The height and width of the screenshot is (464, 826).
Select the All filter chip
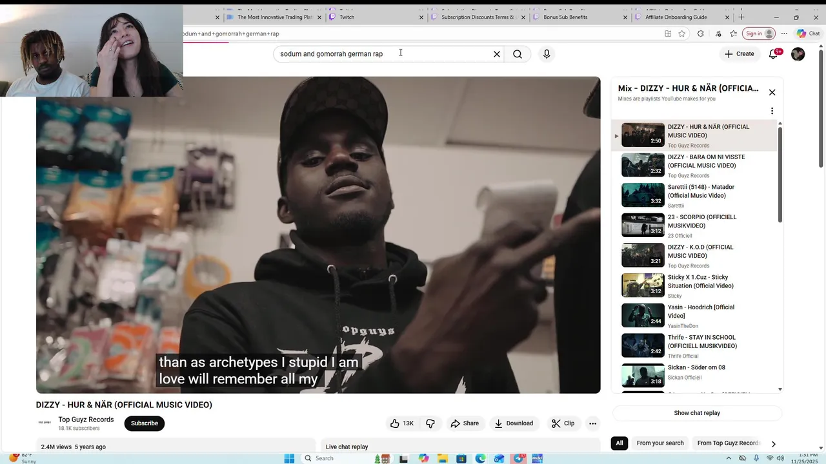619,443
